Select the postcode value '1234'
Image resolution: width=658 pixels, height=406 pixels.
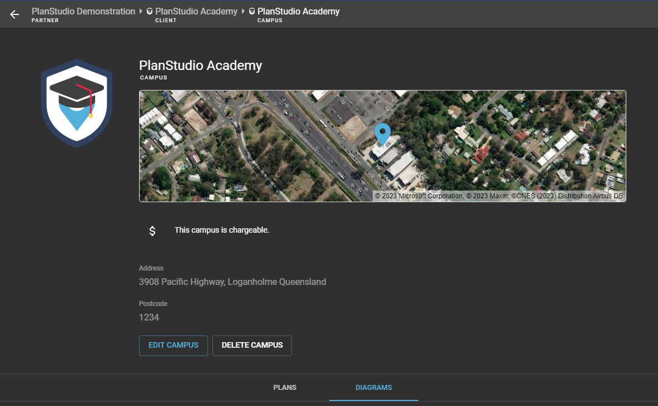click(149, 318)
